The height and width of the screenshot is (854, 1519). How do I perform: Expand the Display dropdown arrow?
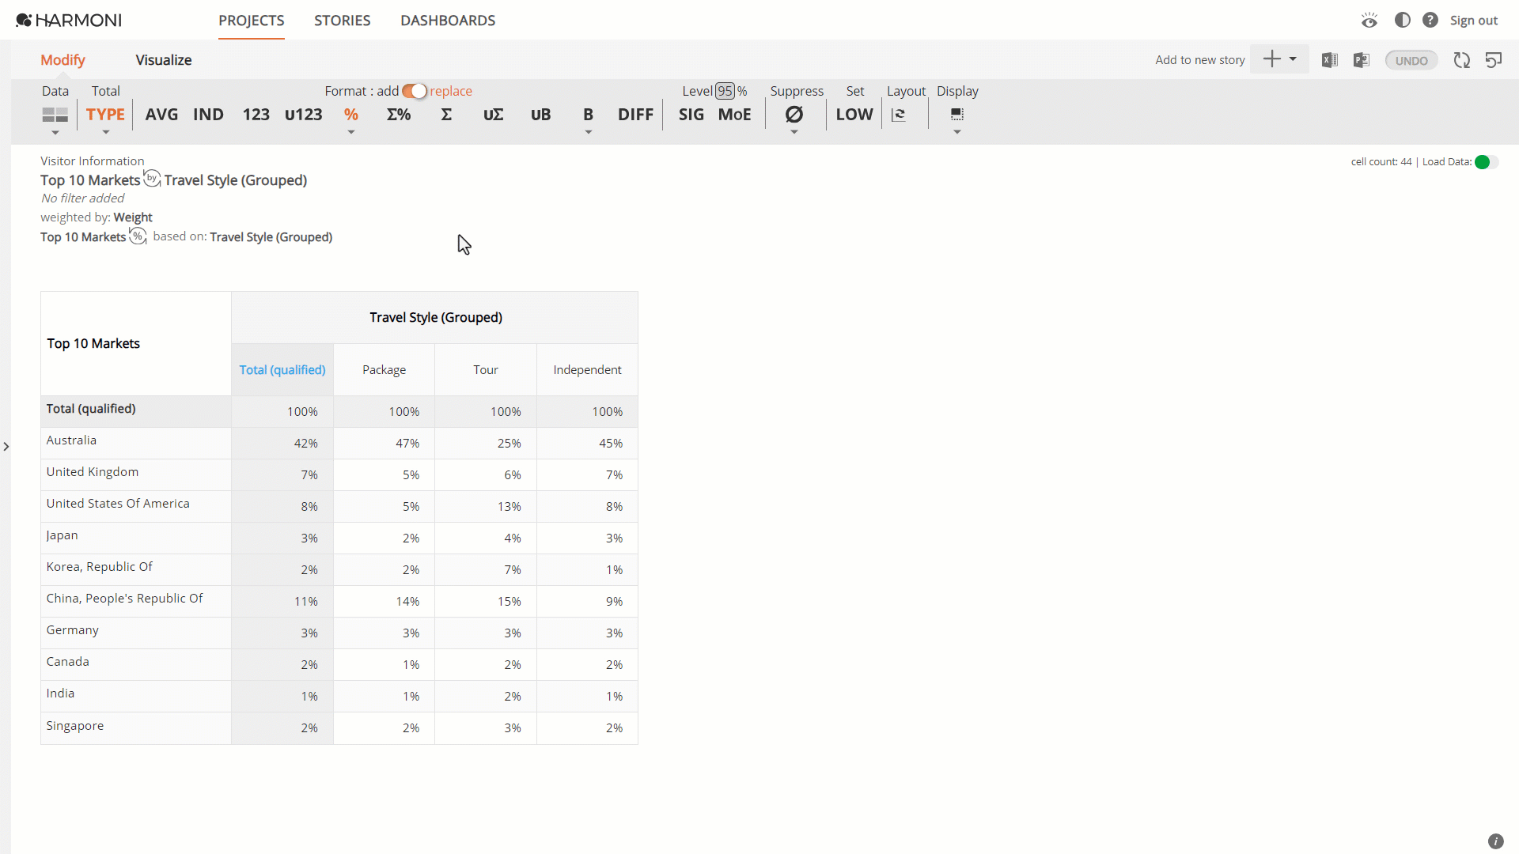point(957,132)
